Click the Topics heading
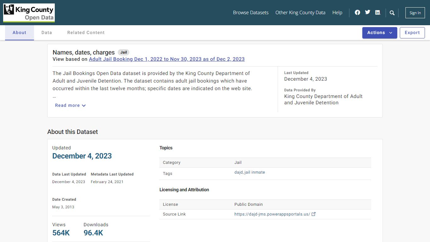Image resolution: width=430 pixels, height=242 pixels. [166, 148]
